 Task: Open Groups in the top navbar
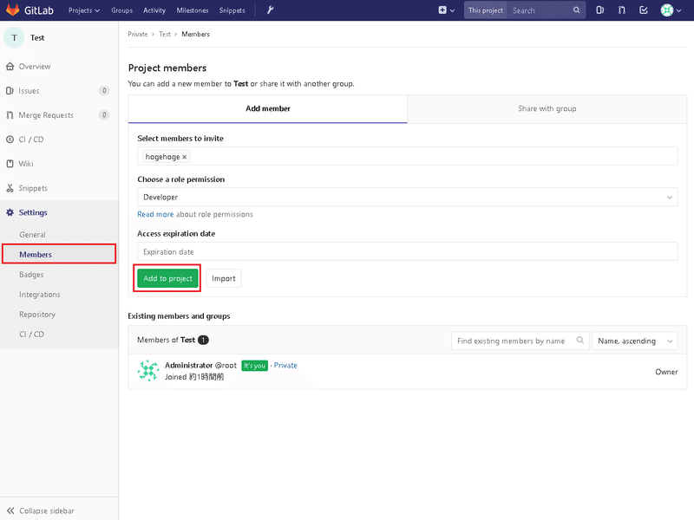click(x=121, y=10)
